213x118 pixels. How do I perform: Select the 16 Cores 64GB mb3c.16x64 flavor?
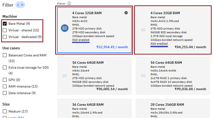94,76
